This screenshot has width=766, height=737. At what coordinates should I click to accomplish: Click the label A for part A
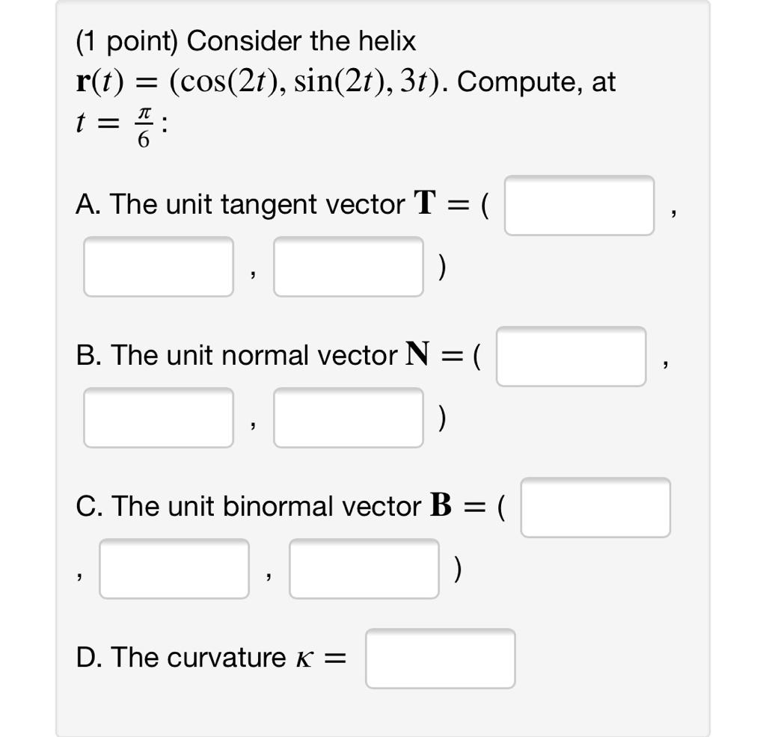(x=85, y=203)
